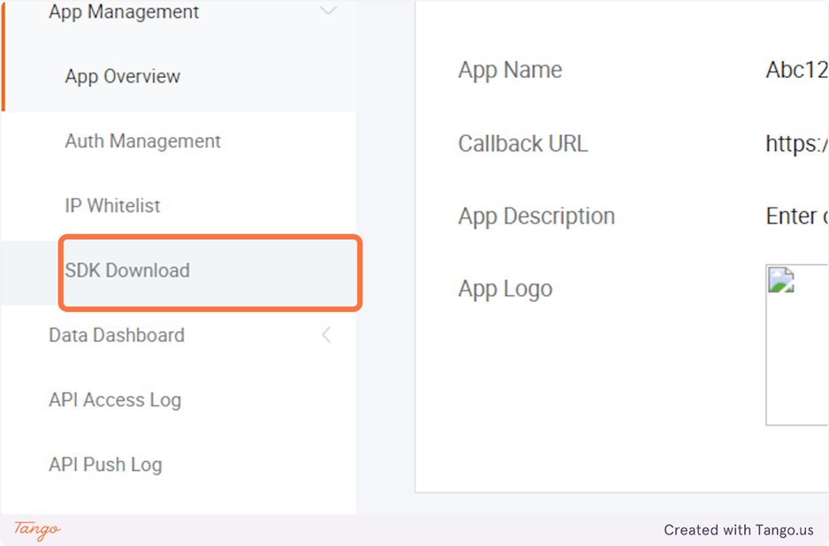Click the App Name value field
Image resolution: width=829 pixels, height=546 pixels.
pos(795,71)
